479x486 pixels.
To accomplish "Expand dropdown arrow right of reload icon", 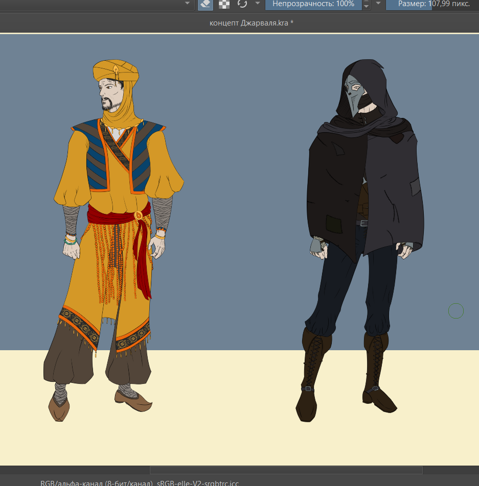I will tap(258, 4).
